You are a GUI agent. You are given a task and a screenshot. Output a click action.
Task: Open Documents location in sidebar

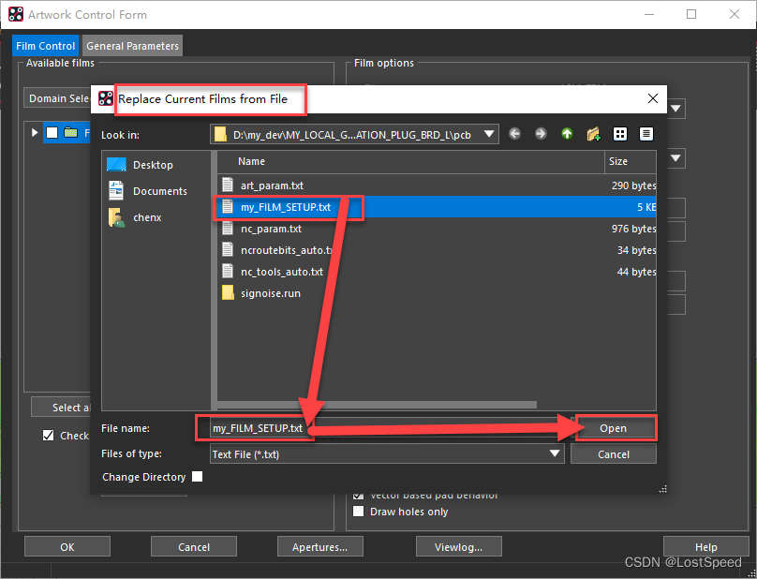pyautogui.click(x=159, y=191)
